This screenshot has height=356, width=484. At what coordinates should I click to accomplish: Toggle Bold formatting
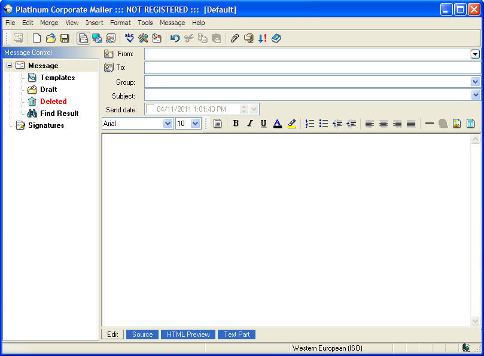coord(236,124)
